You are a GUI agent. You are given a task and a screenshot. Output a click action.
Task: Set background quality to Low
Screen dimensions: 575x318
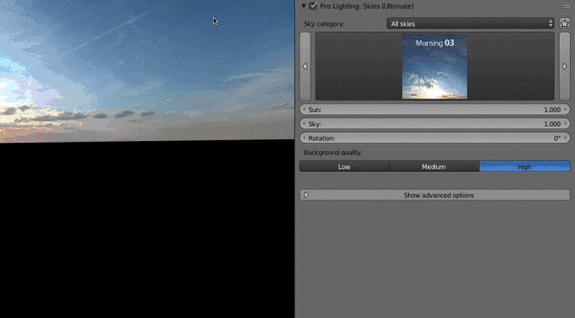[x=344, y=167]
